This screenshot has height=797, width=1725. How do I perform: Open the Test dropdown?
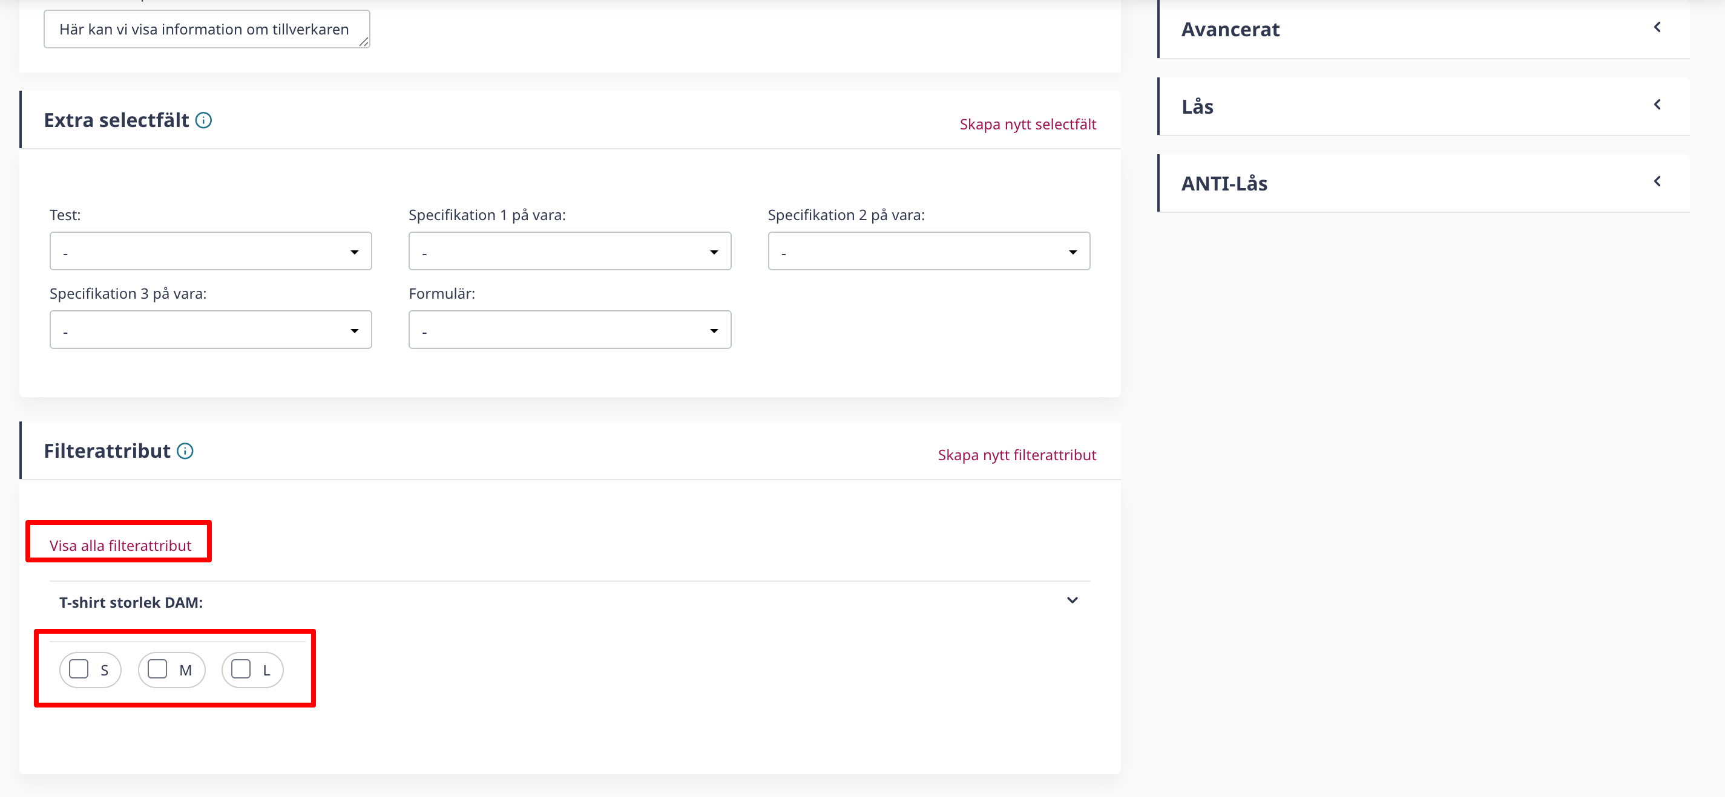point(210,252)
